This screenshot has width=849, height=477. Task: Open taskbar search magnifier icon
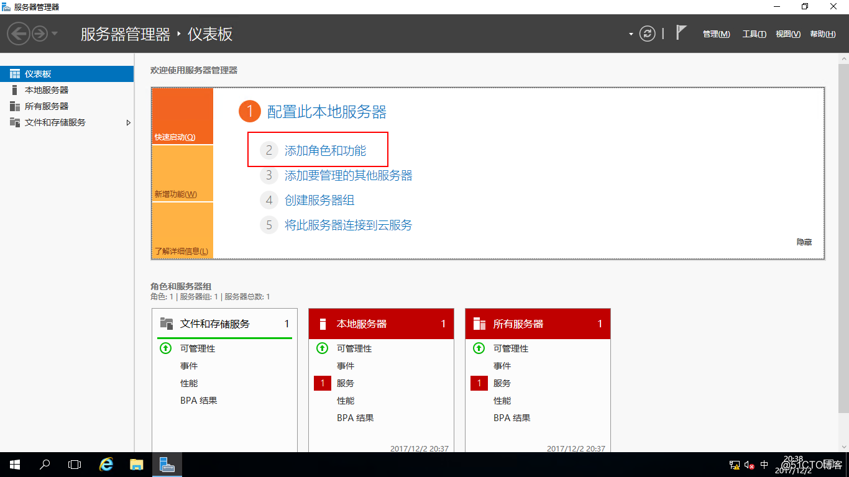45,465
